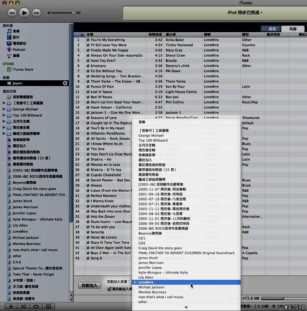Viewport: 307px width, 311px height.
Task: Click the high volume speaker icon
Action: (78, 13)
